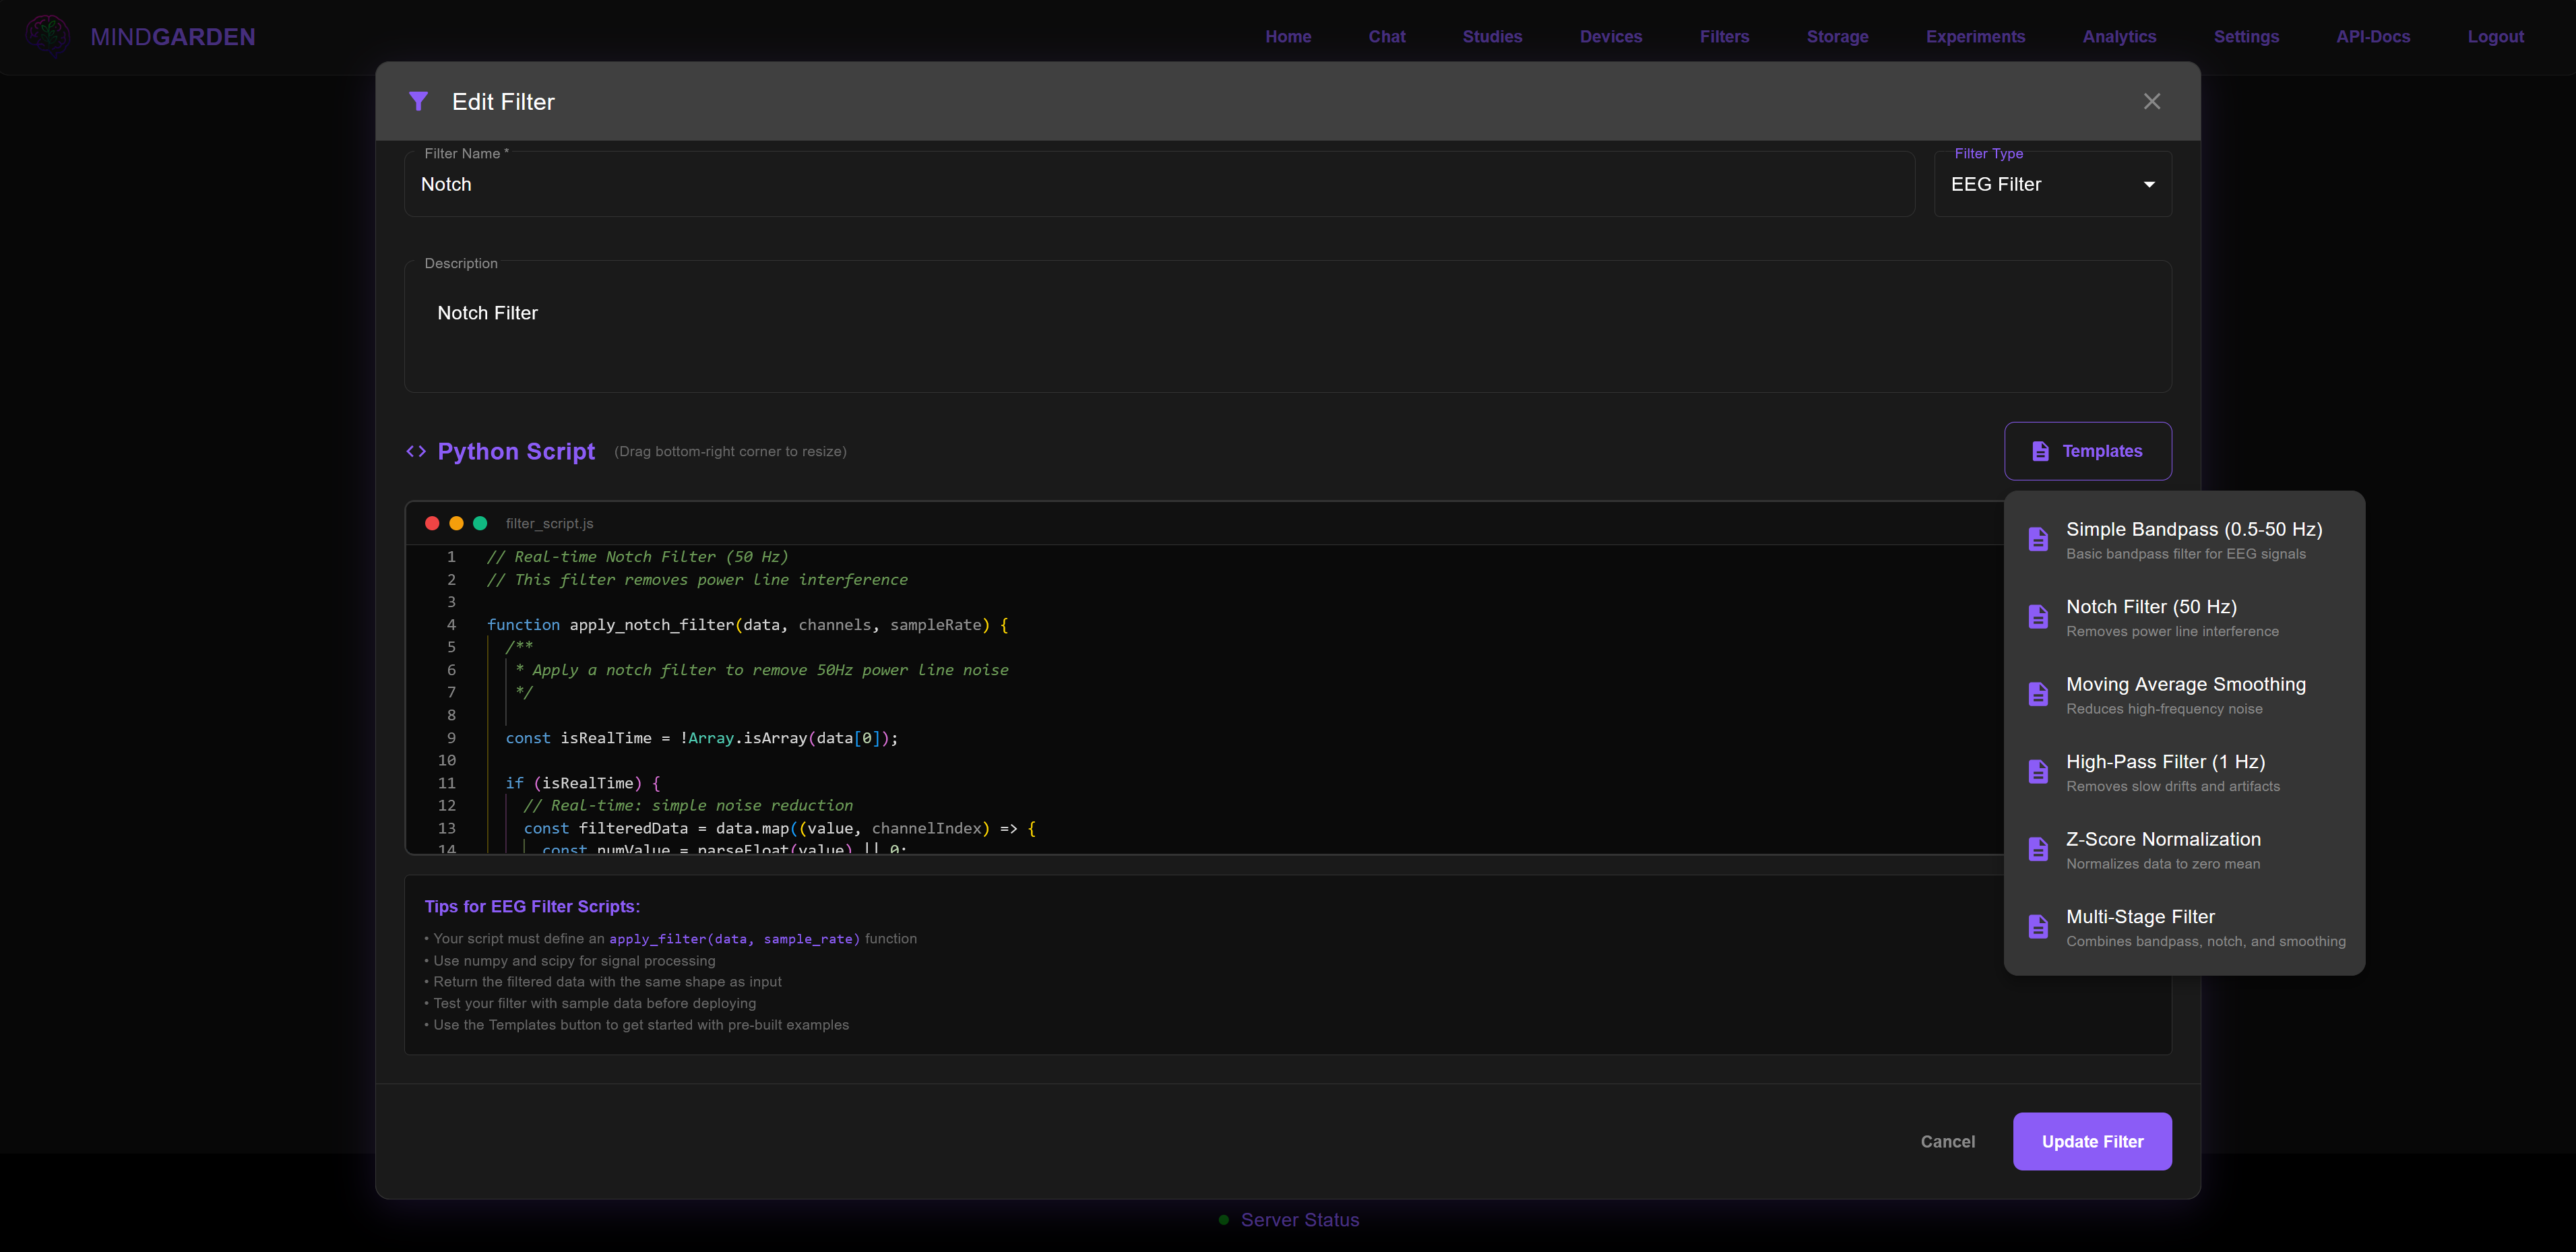Image resolution: width=2576 pixels, height=1252 pixels.
Task: Open API-Docs link
Action: coord(2373,36)
